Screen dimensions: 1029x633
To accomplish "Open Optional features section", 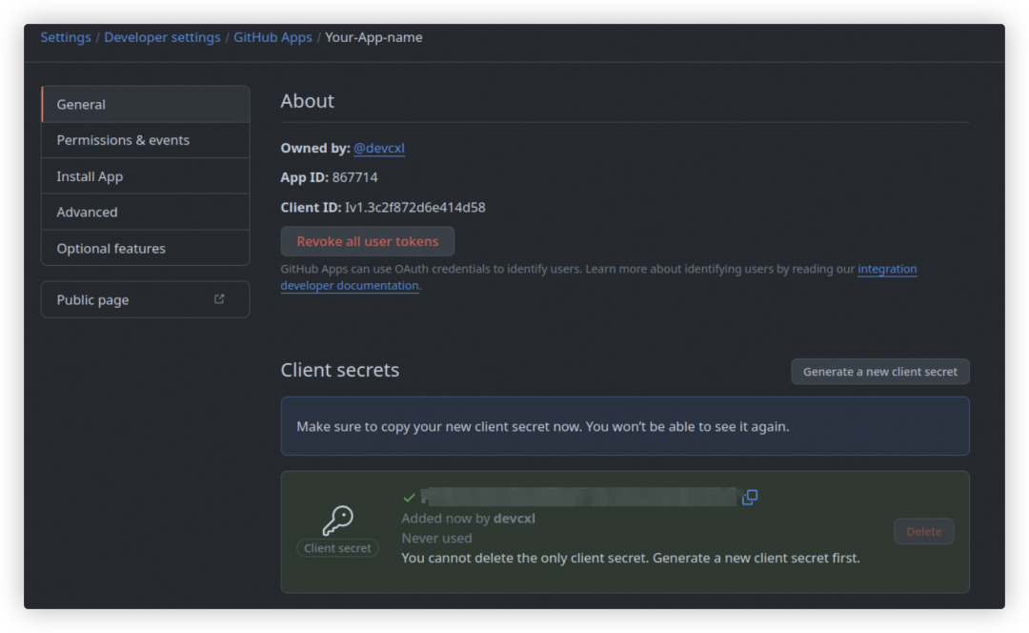I will (146, 248).
